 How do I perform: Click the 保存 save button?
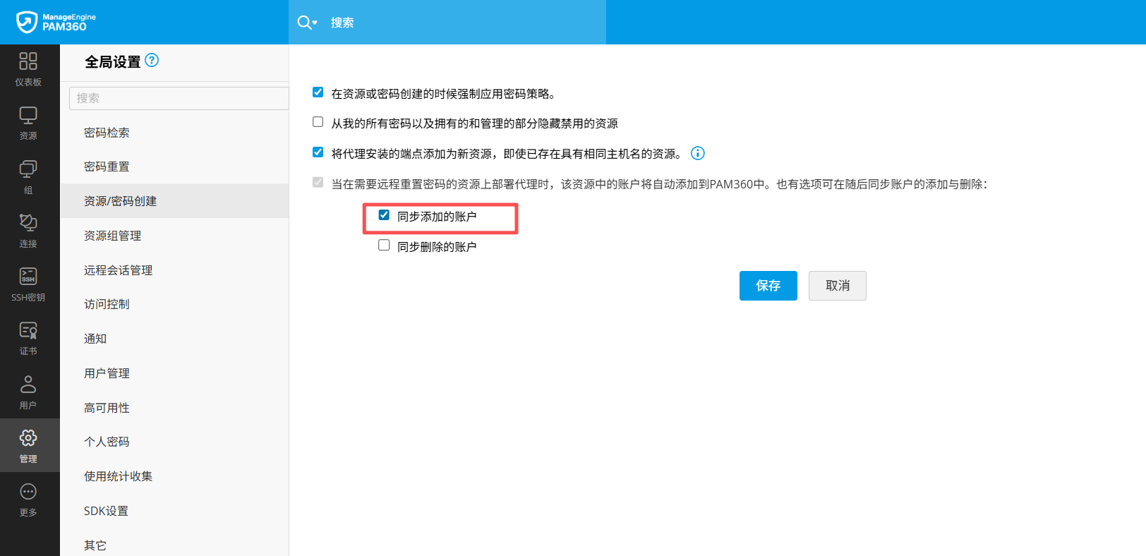pos(768,286)
